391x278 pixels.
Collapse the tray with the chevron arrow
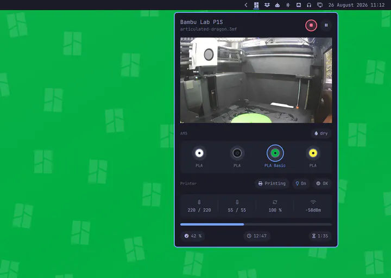point(246,5)
